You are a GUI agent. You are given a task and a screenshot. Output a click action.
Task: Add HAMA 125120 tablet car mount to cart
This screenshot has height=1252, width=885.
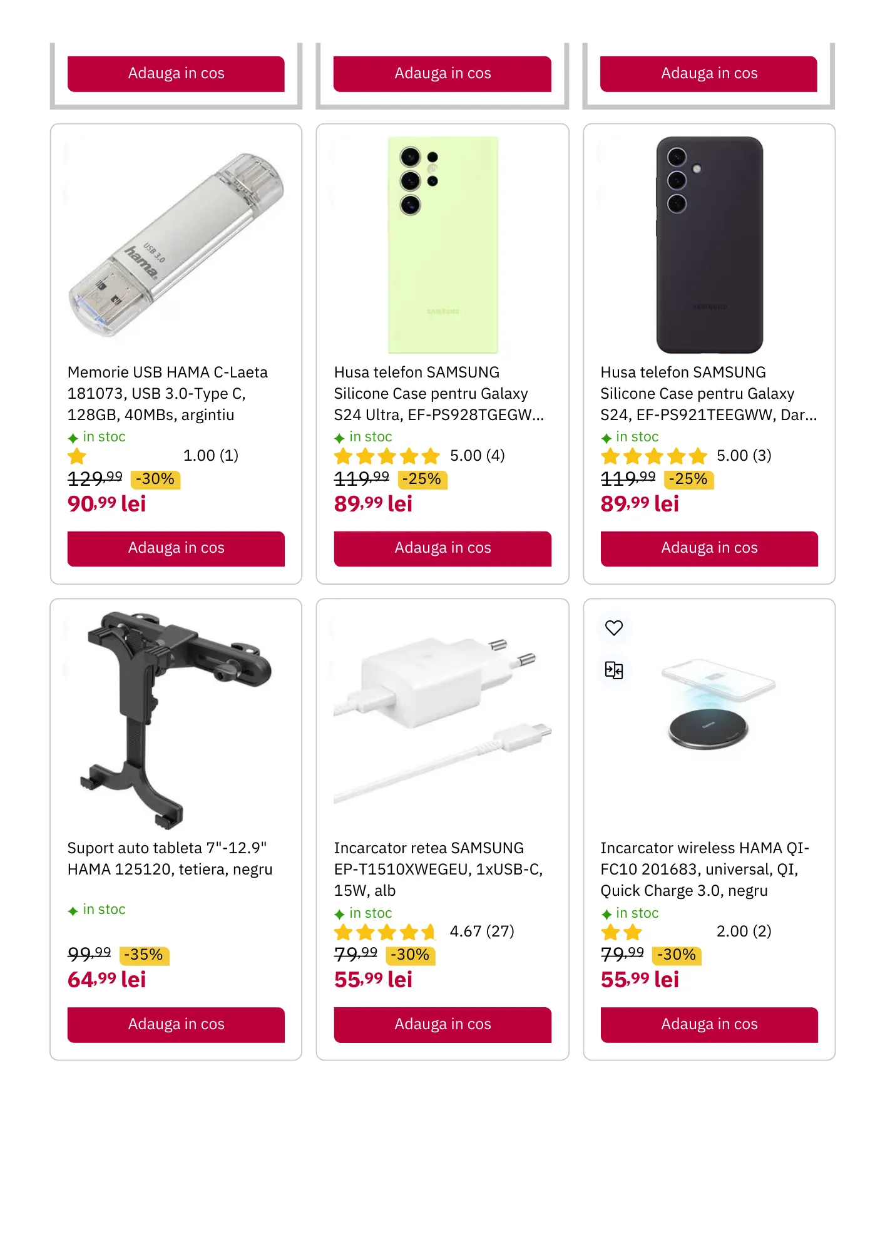pyautogui.click(x=176, y=1024)
